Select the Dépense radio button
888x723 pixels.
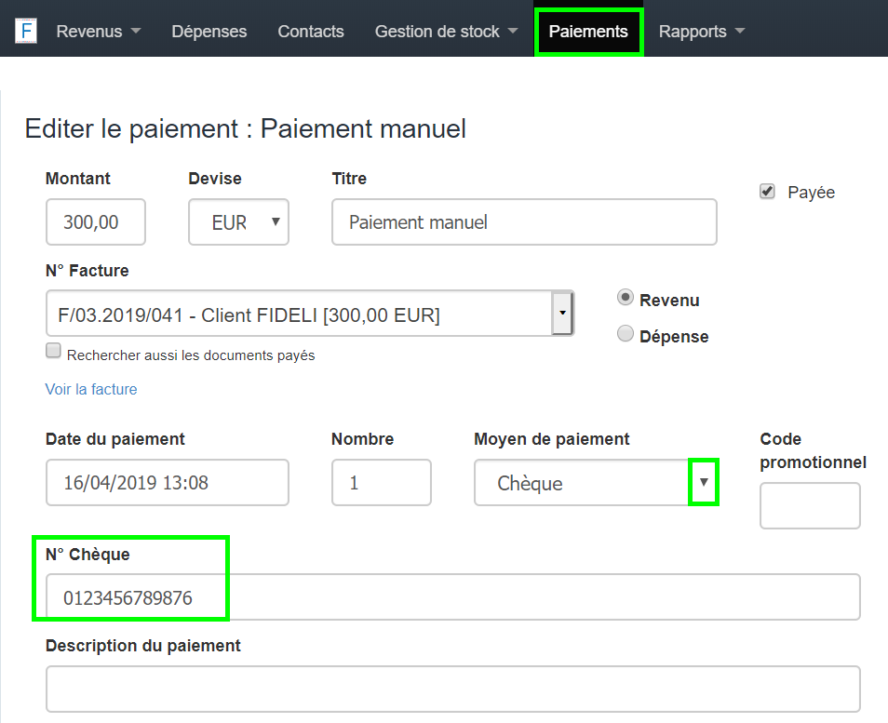pyautogui.click(x=626, y=333)
